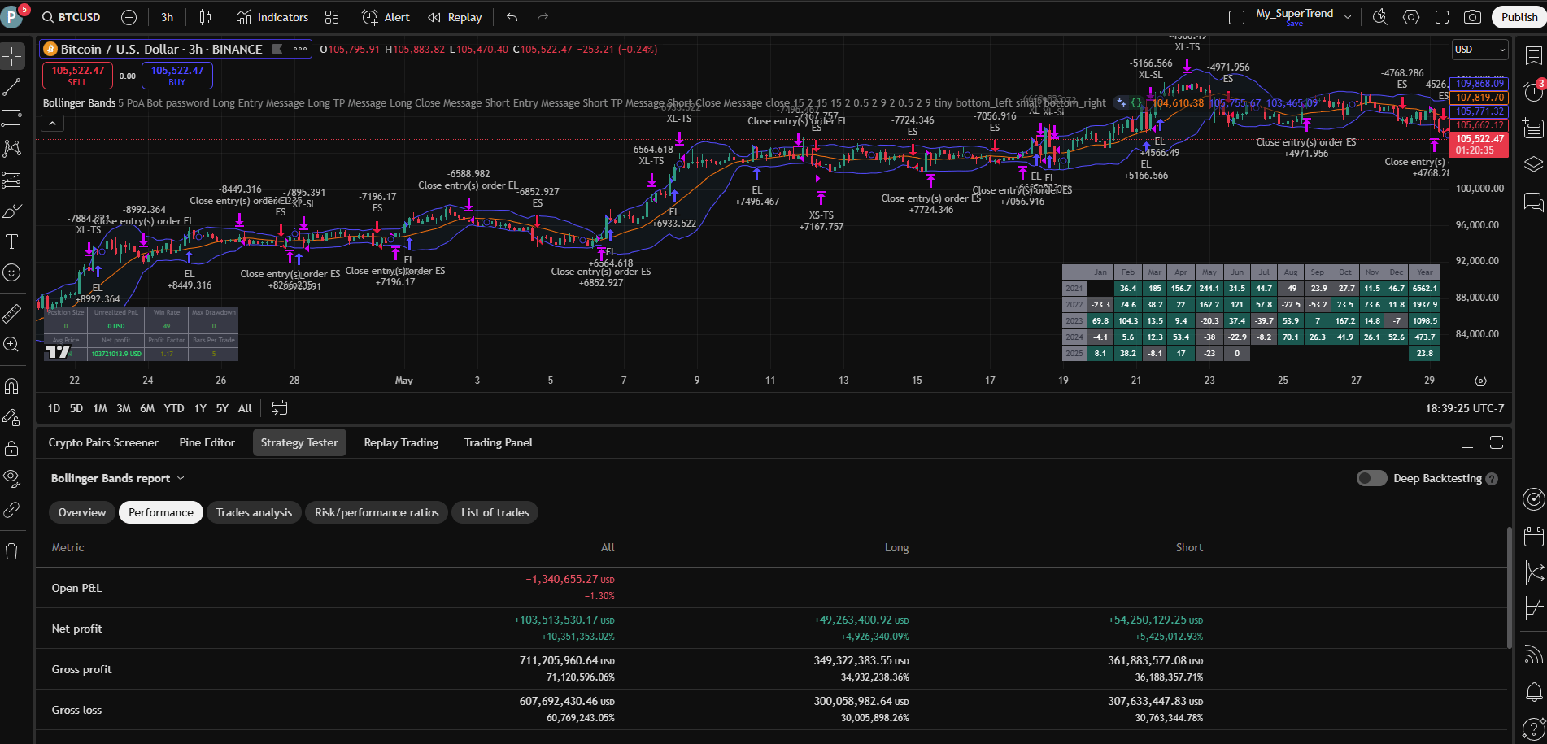The image size is (1547, 744).
Task: Click the strategy report vertical scrollbar
Action: (1510, 588)
